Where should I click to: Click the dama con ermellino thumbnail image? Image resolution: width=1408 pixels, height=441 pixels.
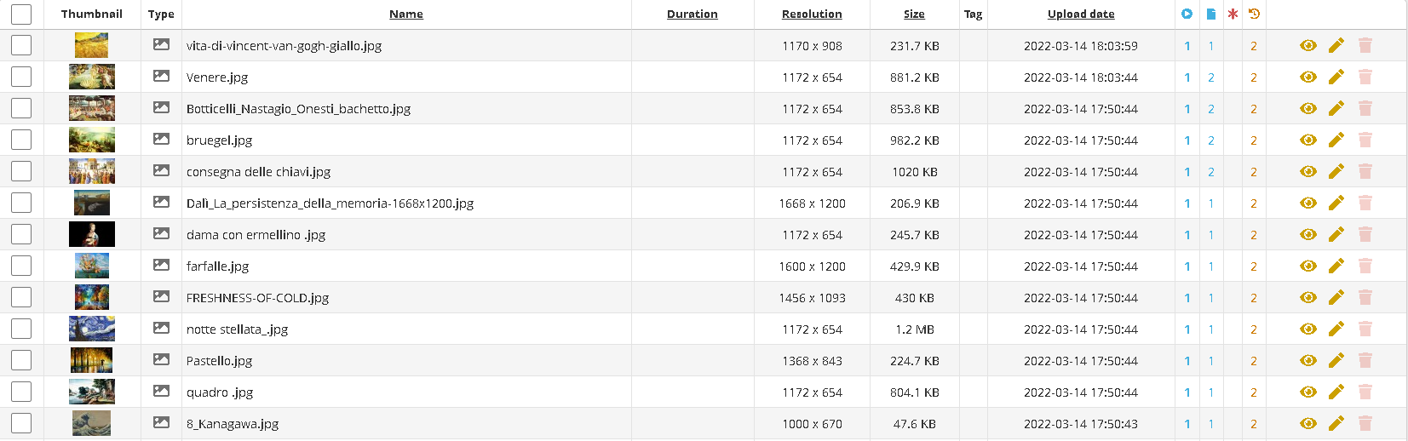[x=91, y=234]
